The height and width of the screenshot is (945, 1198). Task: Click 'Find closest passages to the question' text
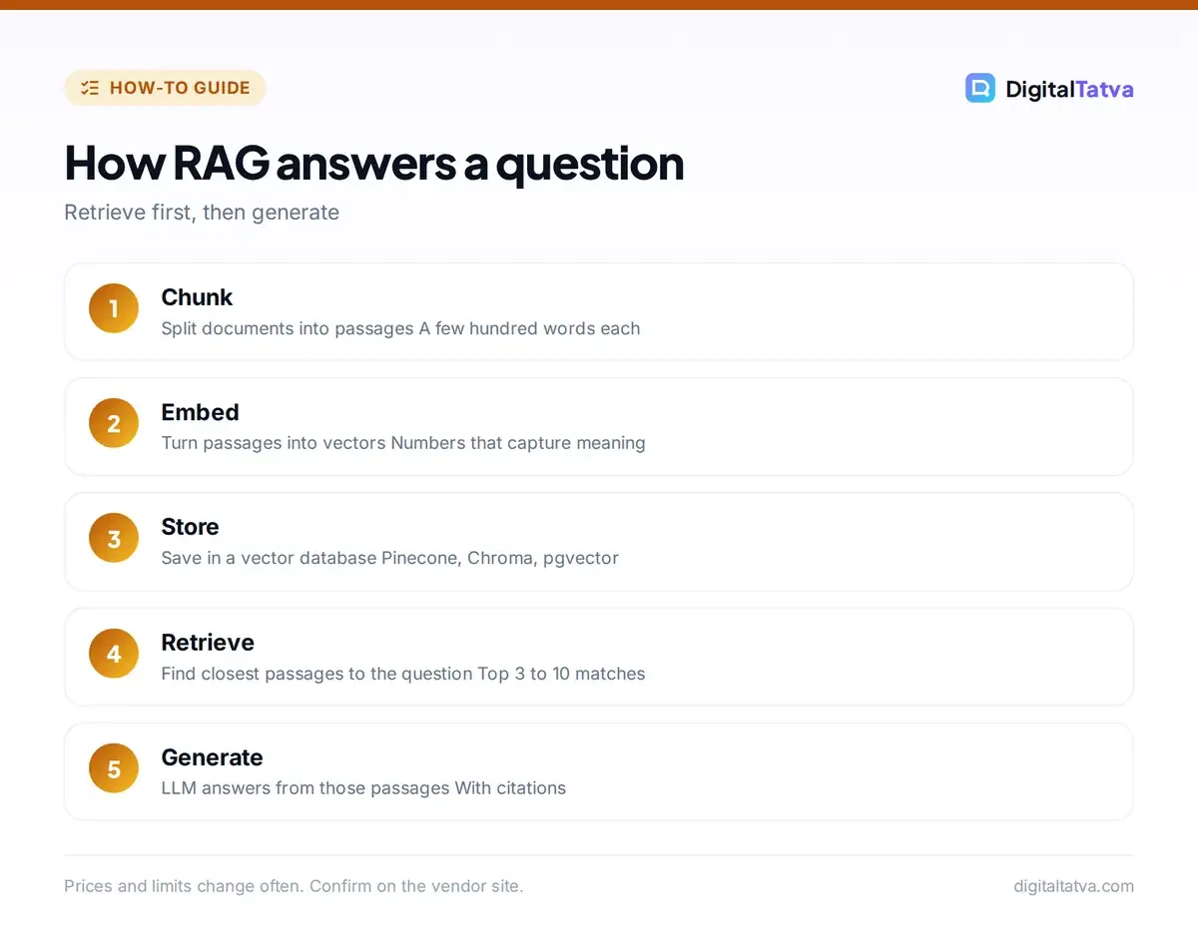tap(317, 674)
